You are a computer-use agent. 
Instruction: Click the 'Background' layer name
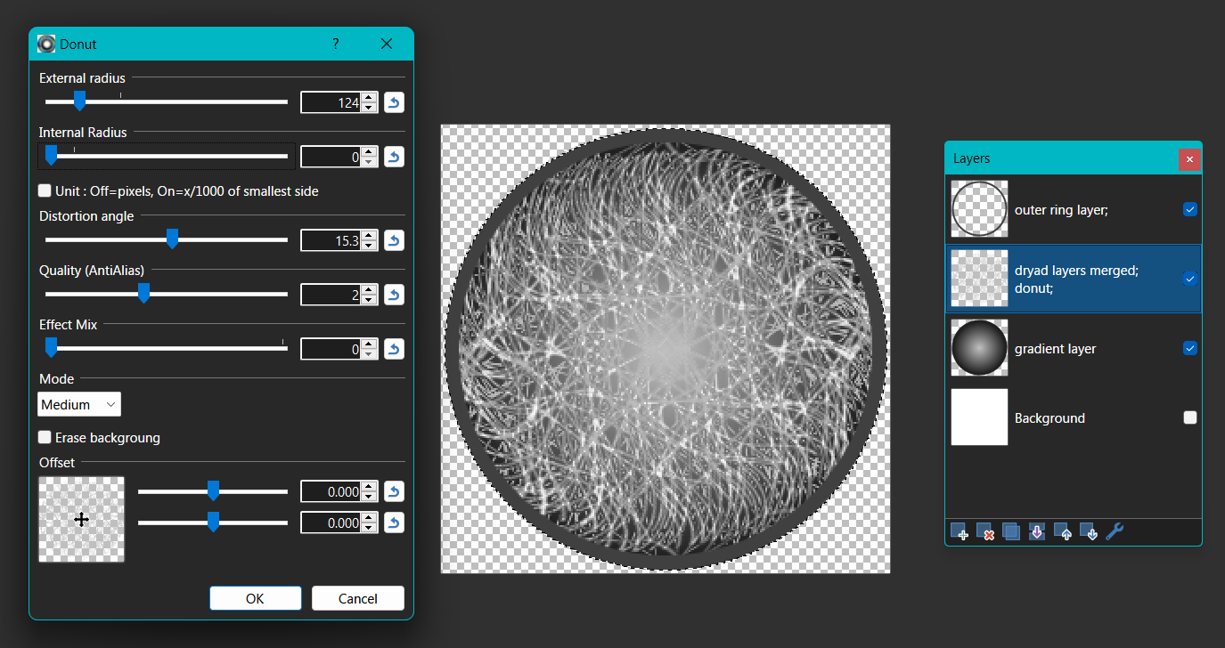[x=1049, y=418]
